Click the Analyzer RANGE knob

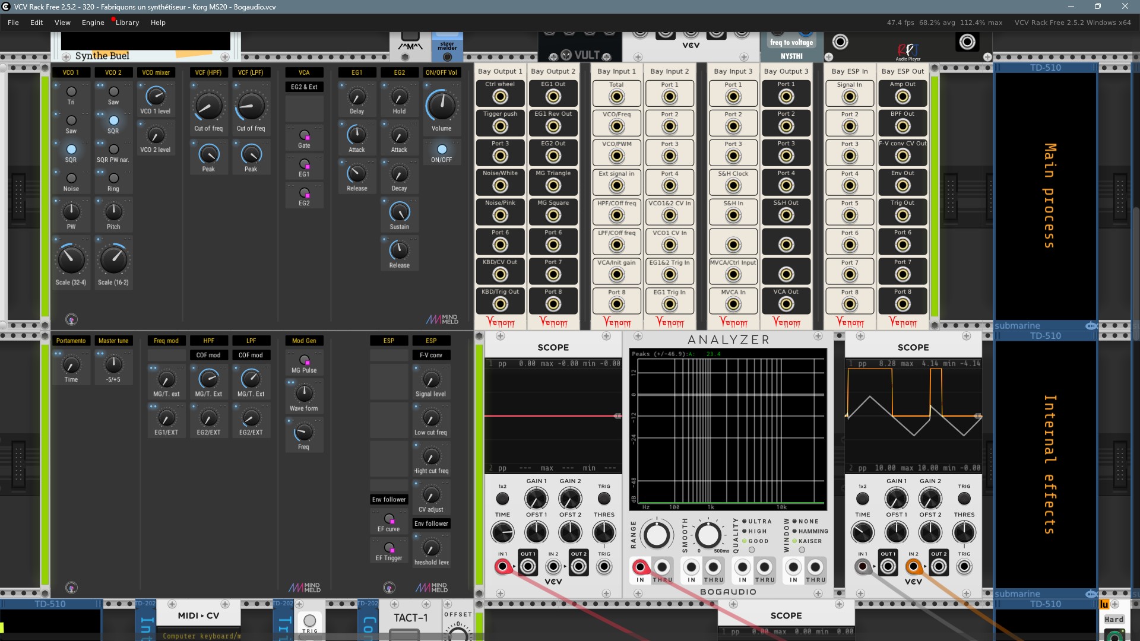tap(656, 535)
